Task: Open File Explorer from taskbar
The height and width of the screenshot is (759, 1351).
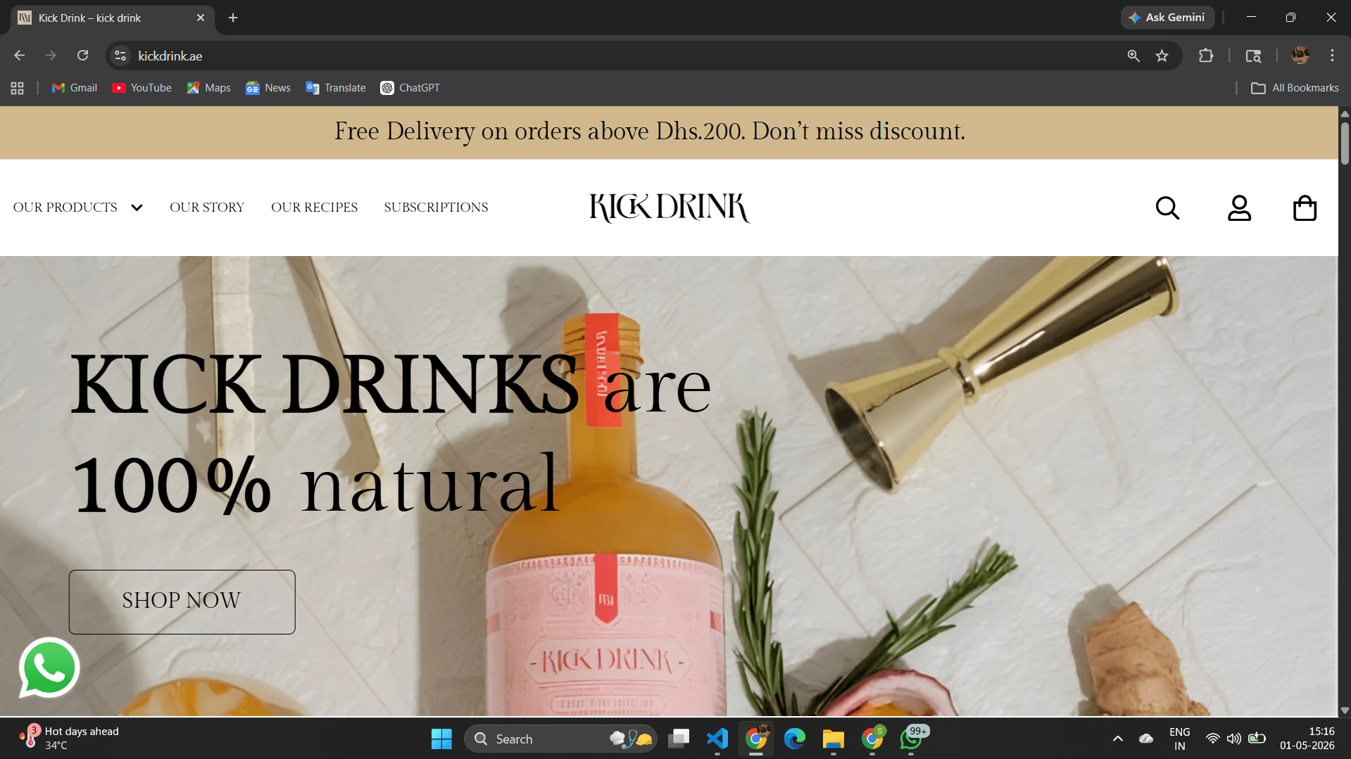Action: pos(834,739)
